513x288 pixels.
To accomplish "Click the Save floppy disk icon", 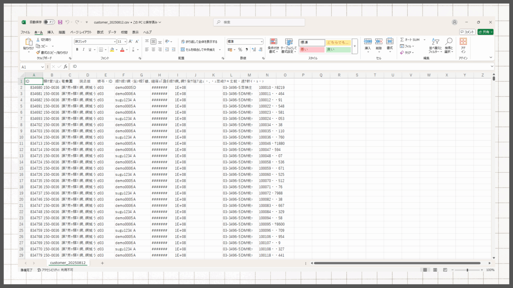I will (60, 22).
